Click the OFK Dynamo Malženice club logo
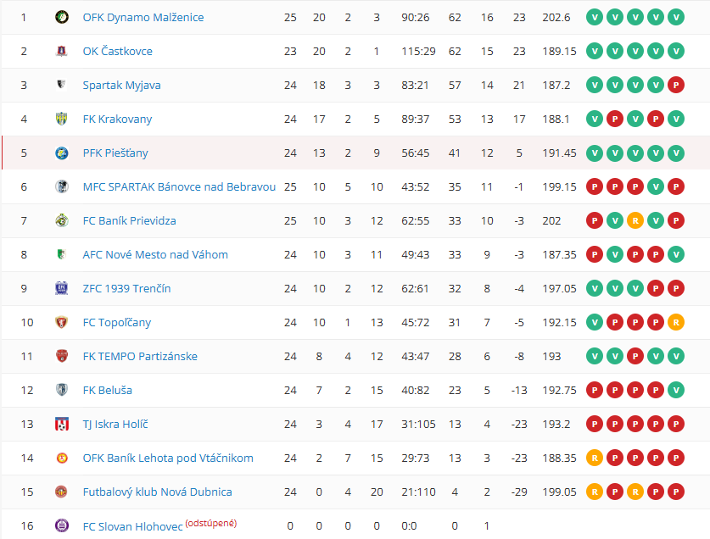Image resolution: width=710 pixels, height=539 pixels. coord(62,17)
